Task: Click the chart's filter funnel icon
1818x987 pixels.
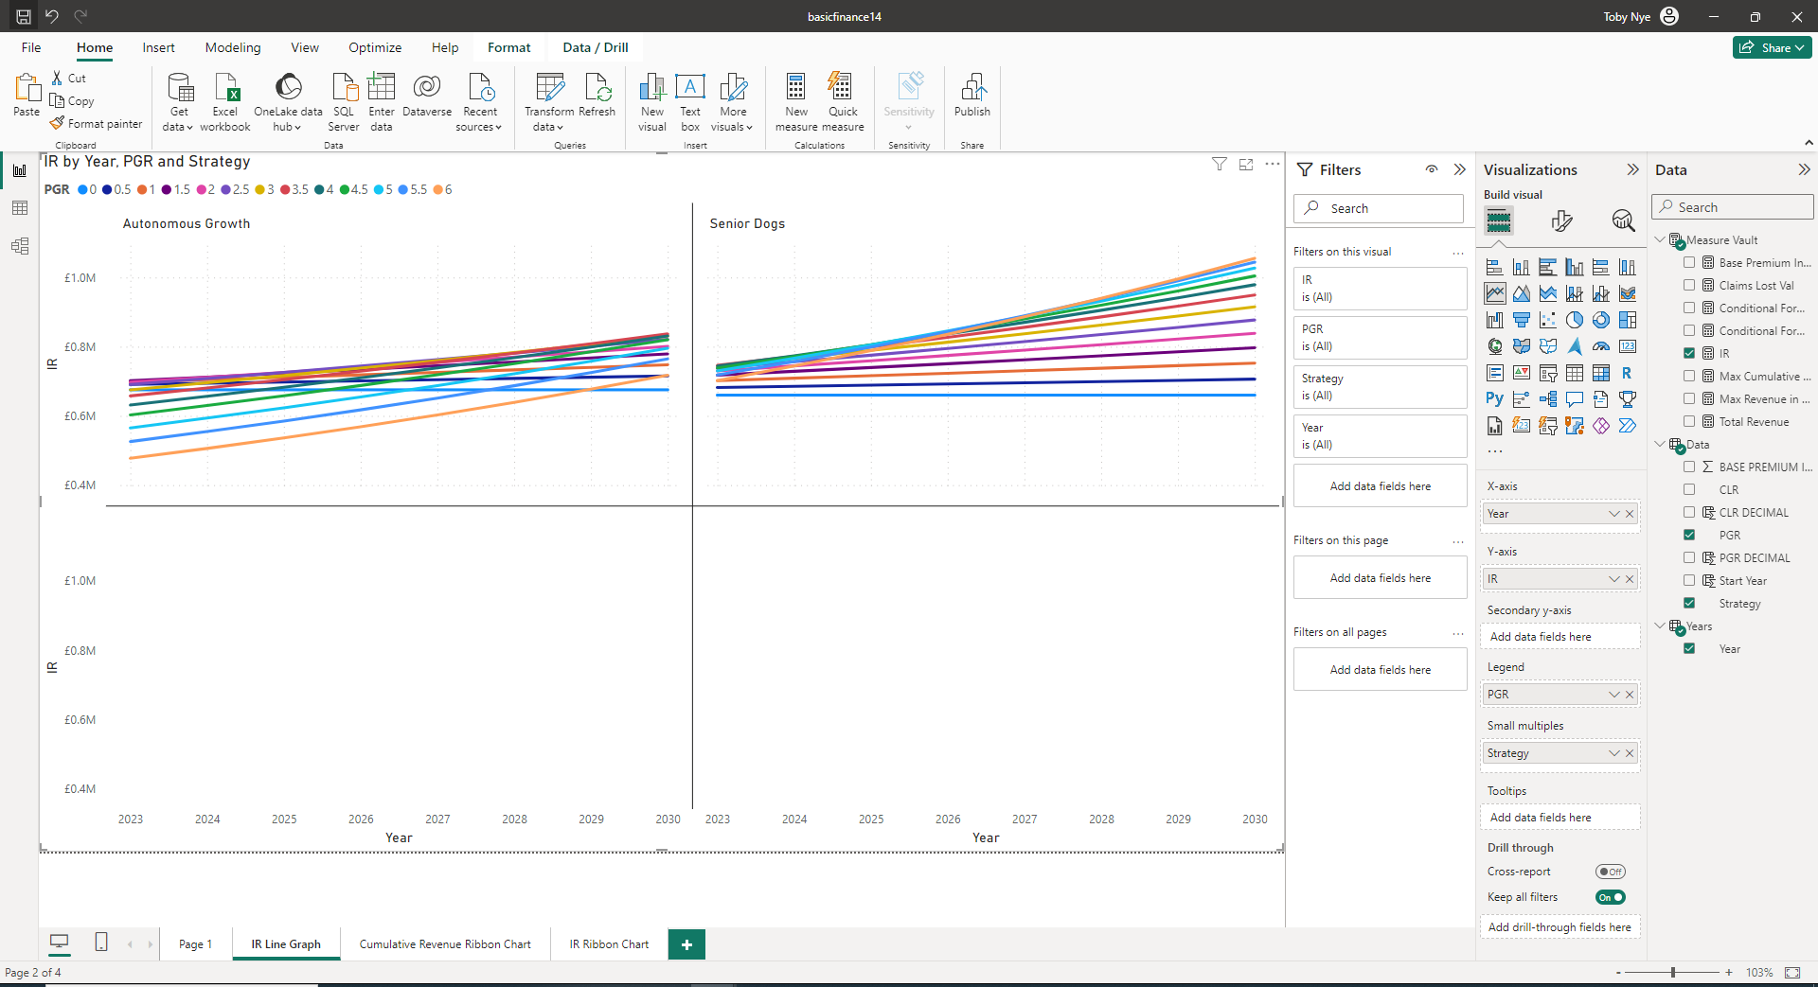Action: [1220, 165]
